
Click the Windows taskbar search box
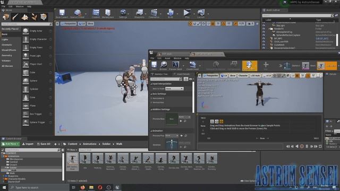39,187
